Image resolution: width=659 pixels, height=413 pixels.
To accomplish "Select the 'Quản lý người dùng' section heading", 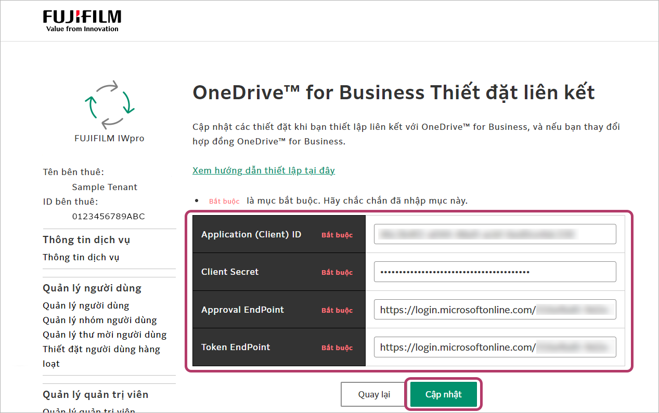I will [x=92, y=288].
